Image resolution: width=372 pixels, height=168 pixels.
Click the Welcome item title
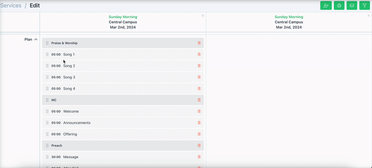pos(71,111)
